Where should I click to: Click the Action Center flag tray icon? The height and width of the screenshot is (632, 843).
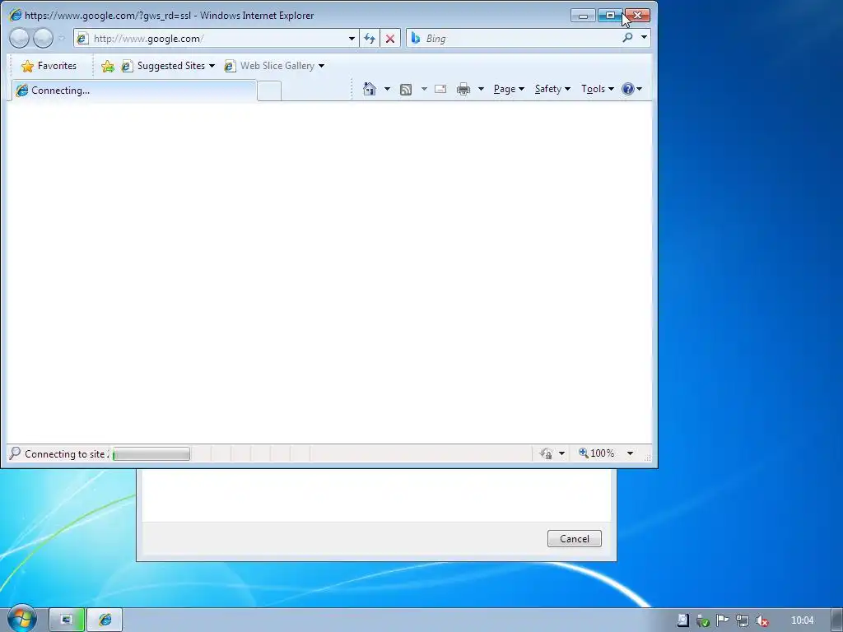pyautogui.click(x=722, y=620)
